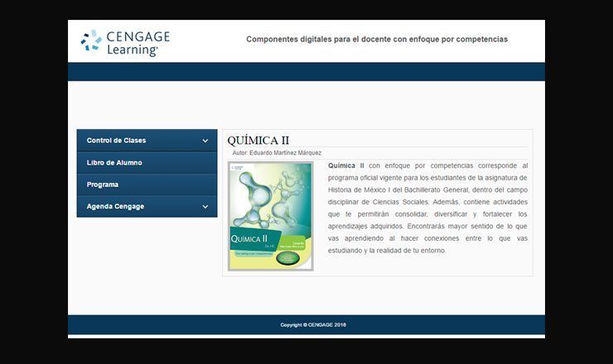Click the QUÍMICA II heading
Screen dimensions: 613x364
(258, 140)
